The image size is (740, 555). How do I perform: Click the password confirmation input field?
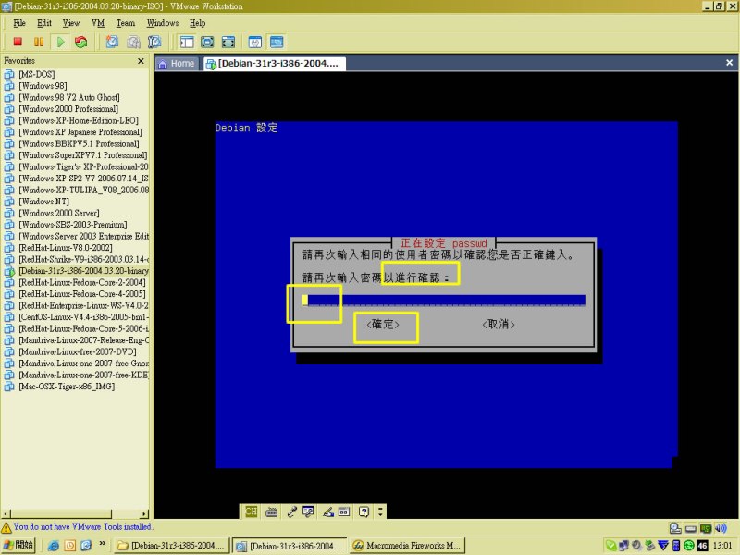click(x=444, y=300)
